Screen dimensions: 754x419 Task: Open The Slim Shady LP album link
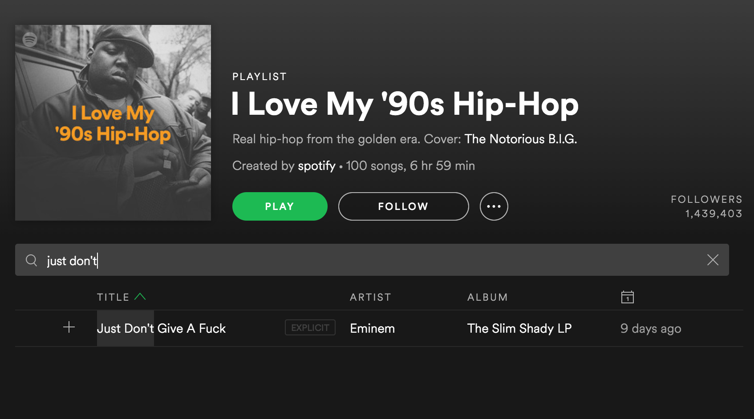519,329
